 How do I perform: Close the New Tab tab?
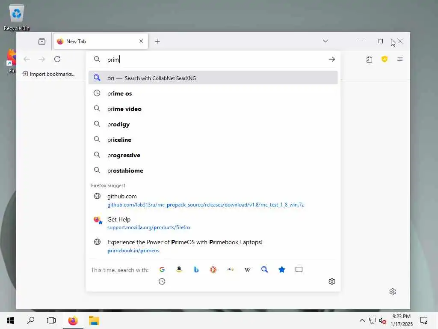[x=141, y=41]
